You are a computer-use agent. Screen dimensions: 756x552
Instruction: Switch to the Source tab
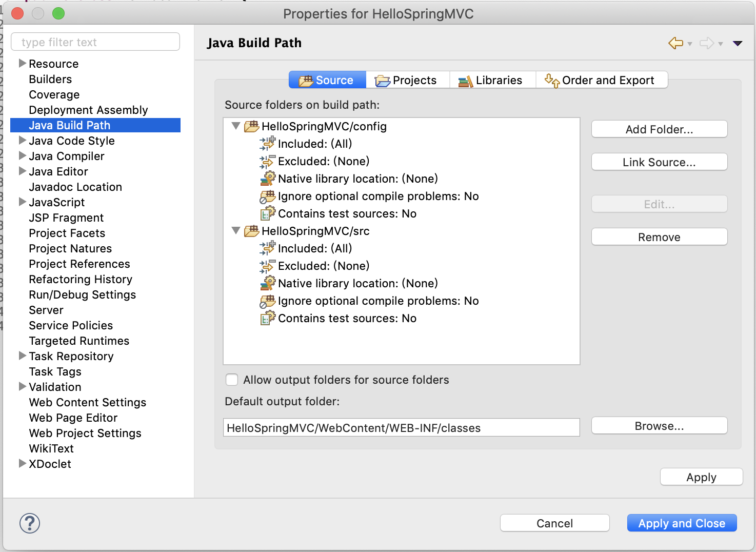(x=327, y=80)
